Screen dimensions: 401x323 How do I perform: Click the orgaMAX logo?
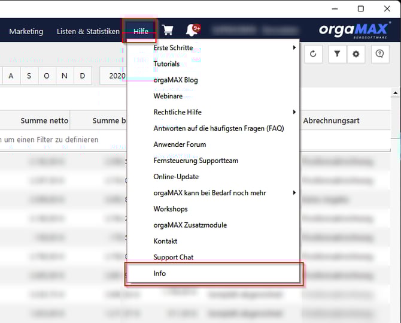click(x=355, y=30)
